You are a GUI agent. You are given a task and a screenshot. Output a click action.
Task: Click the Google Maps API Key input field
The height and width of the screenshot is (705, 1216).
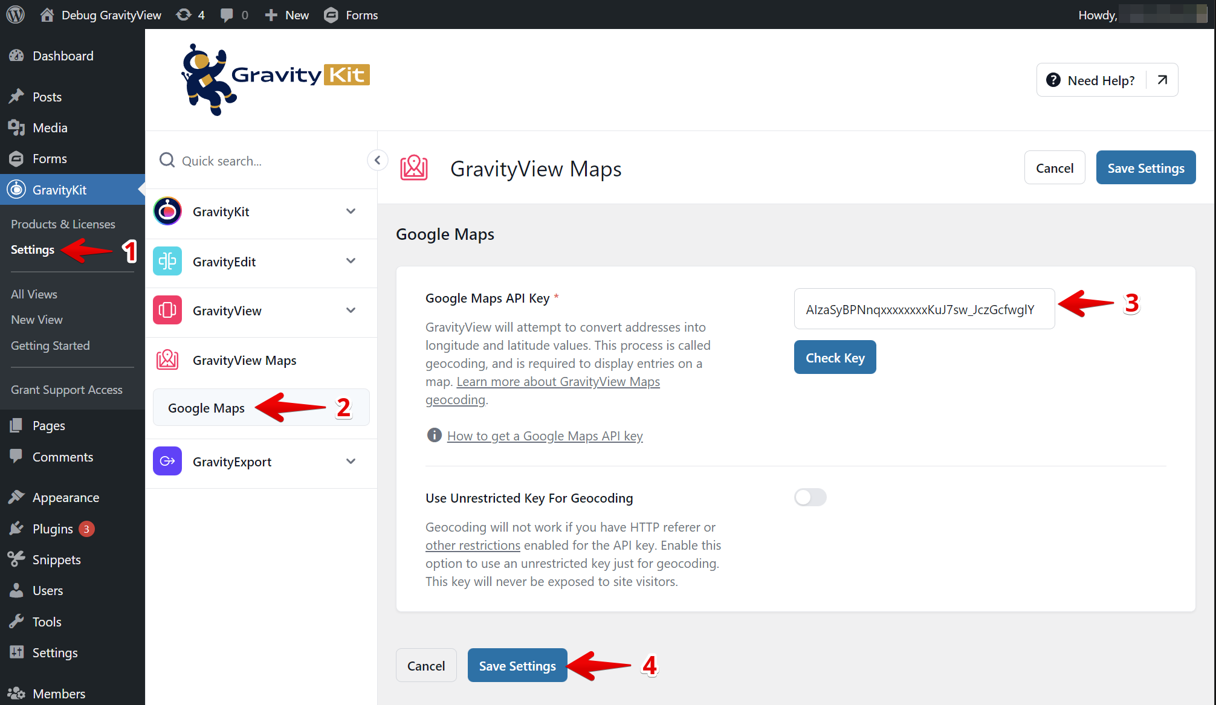point(924,309)
